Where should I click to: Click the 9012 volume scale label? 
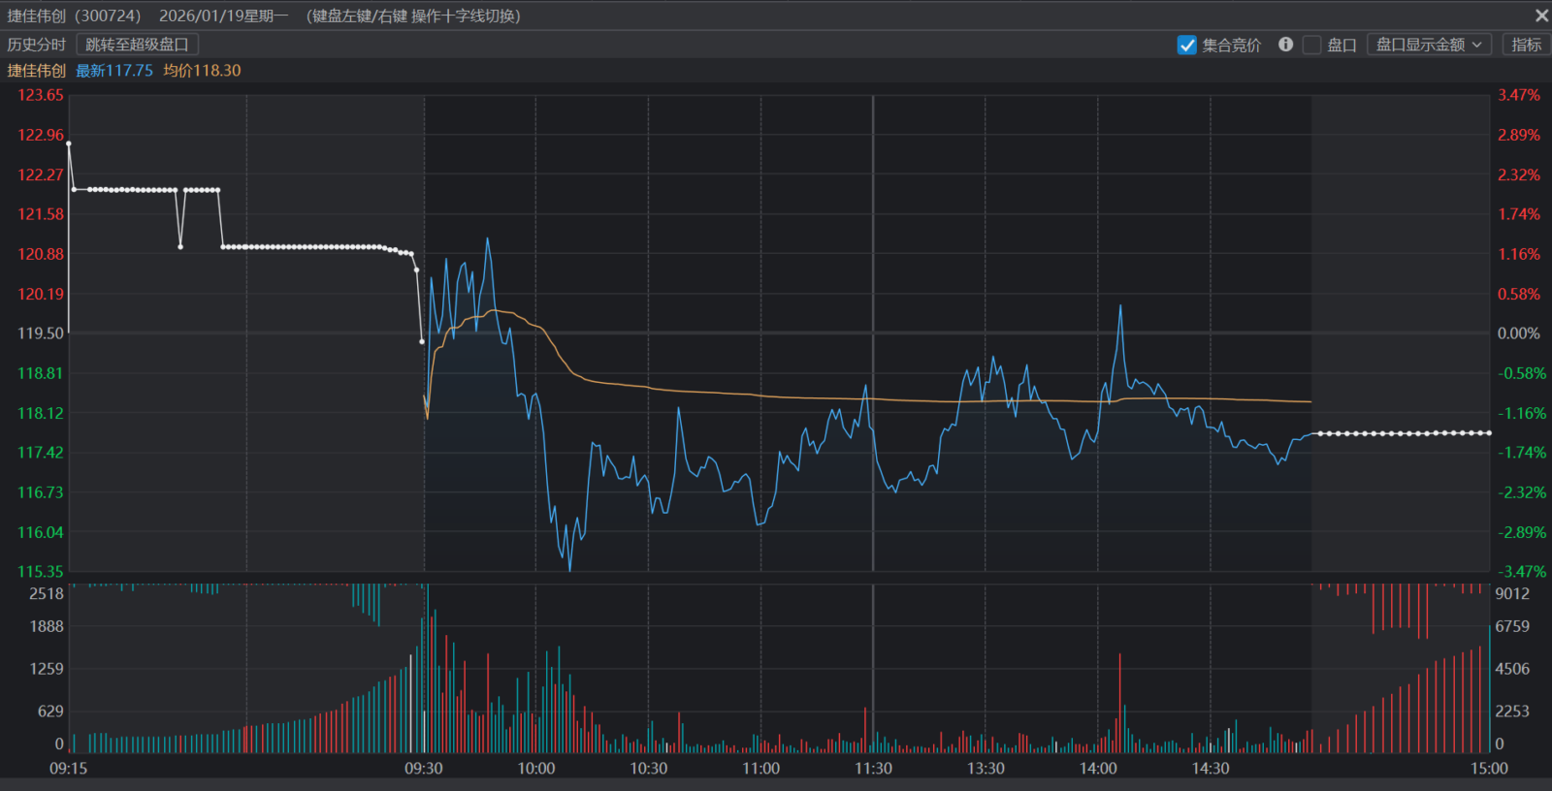tap(1512, 593)
